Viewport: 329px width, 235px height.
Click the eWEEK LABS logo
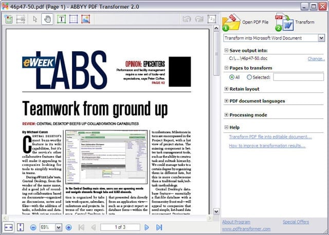pyautogui.click(x=65, y=70)
